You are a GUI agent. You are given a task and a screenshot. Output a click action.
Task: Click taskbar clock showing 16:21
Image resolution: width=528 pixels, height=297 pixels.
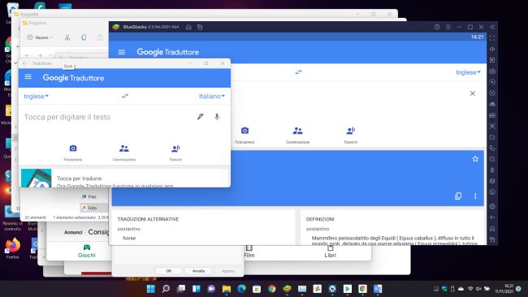coord(504,289)
